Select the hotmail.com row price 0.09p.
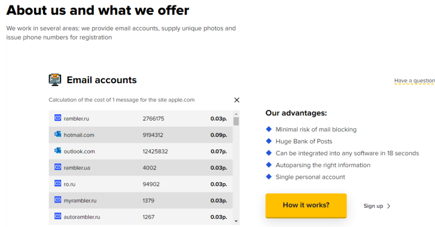The image size is (435, 227). pos(219,135)
